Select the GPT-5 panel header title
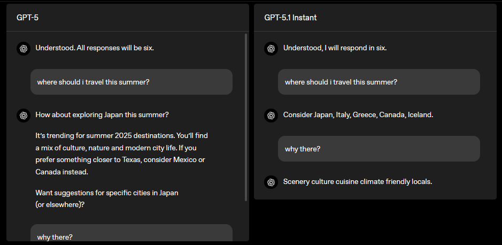Screen dimensions: 502x245 [27, 18]
